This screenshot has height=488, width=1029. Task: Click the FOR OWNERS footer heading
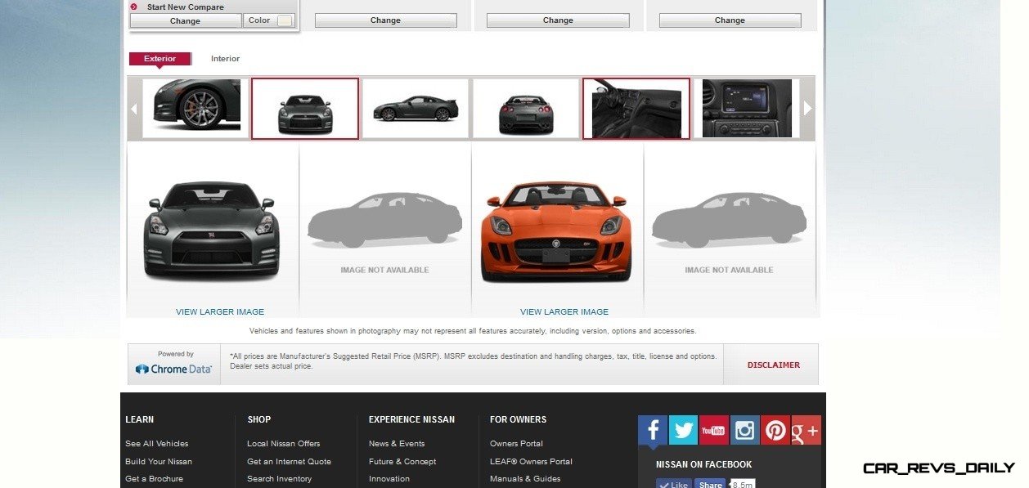click(519, 419)
